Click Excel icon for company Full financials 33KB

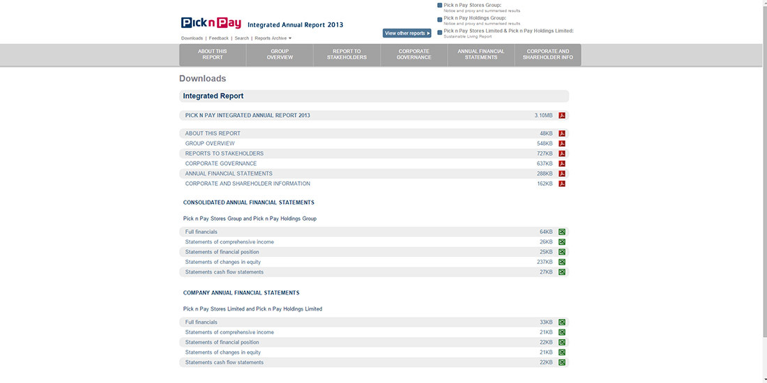[562, 322]
